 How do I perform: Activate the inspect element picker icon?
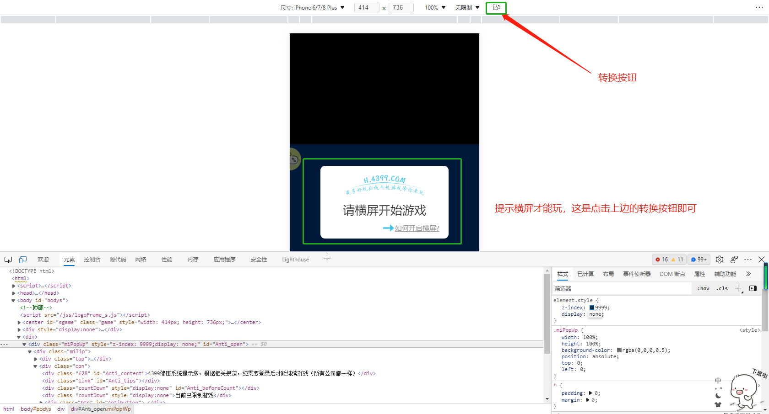(x=8, y=260)
